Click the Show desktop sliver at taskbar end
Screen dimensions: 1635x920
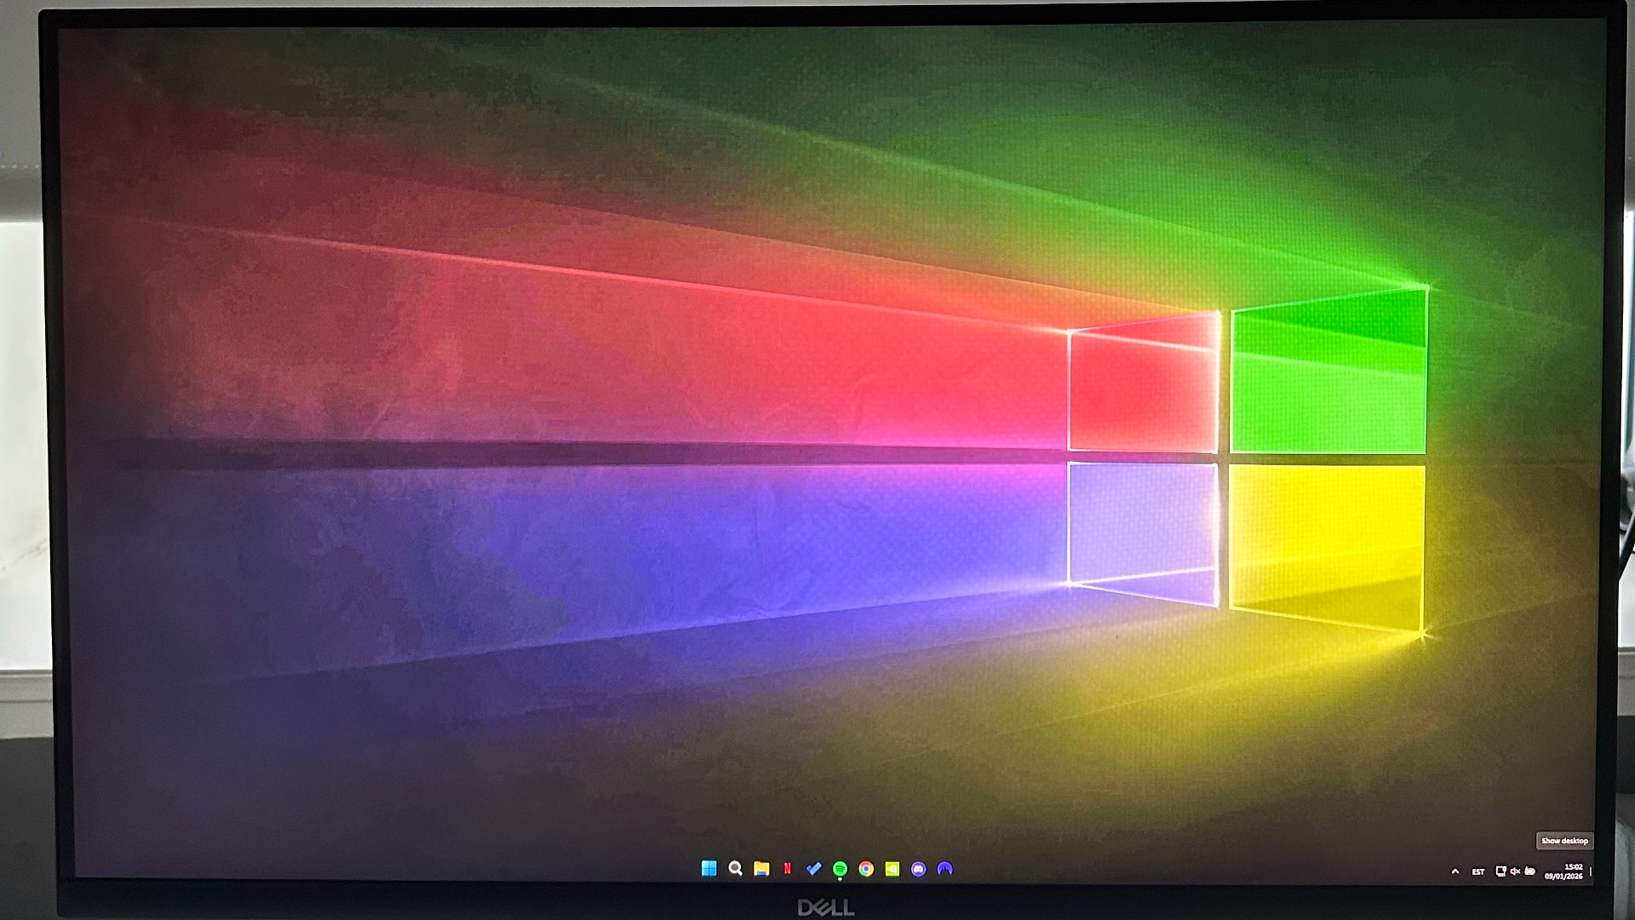(x=1591, y=871)
